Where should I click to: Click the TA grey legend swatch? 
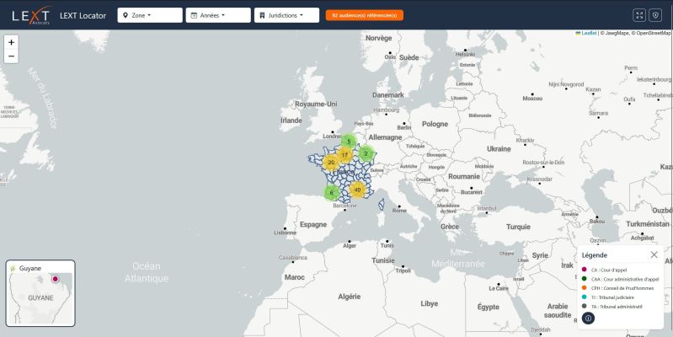(x=585, y=306)
